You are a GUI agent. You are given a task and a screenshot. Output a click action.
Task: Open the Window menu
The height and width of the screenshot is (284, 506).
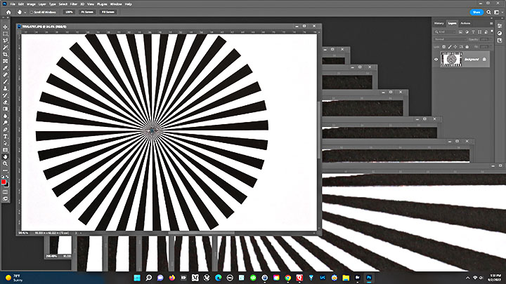[x=116, y=4]
